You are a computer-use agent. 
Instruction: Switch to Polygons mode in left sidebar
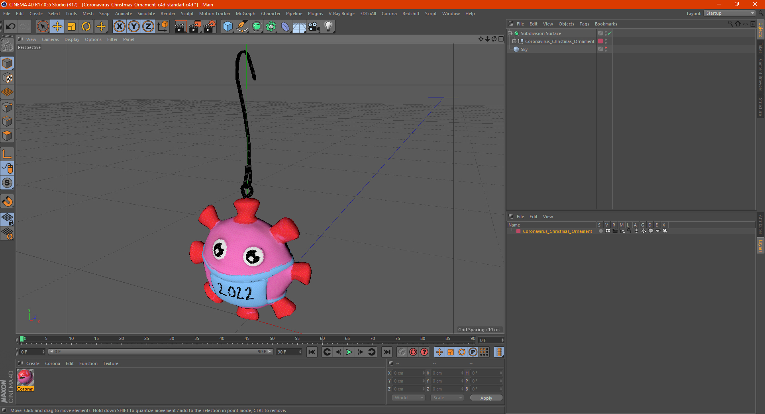click(7, 136)
